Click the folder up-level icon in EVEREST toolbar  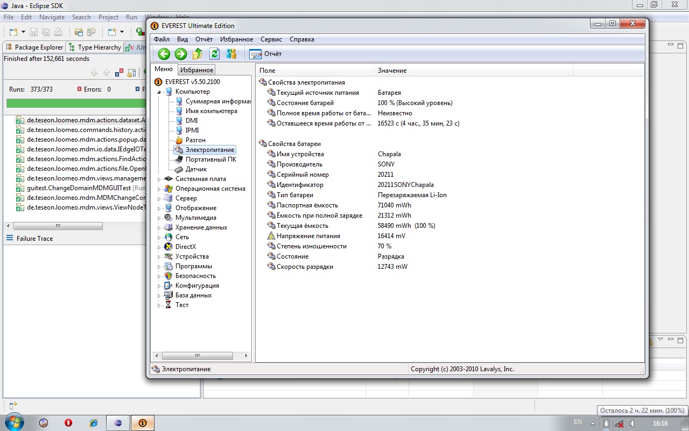coord(198,53)
